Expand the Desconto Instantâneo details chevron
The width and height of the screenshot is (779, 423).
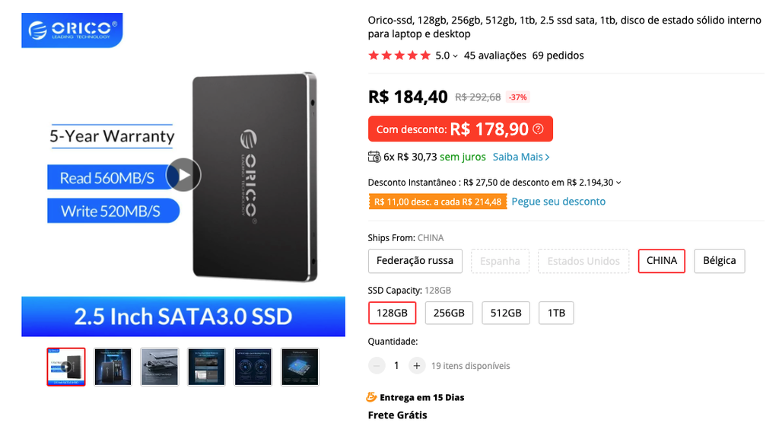pyautogui.click(x=618, y=183)
